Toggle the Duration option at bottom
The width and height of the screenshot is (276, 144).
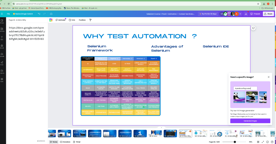[65, 142]
